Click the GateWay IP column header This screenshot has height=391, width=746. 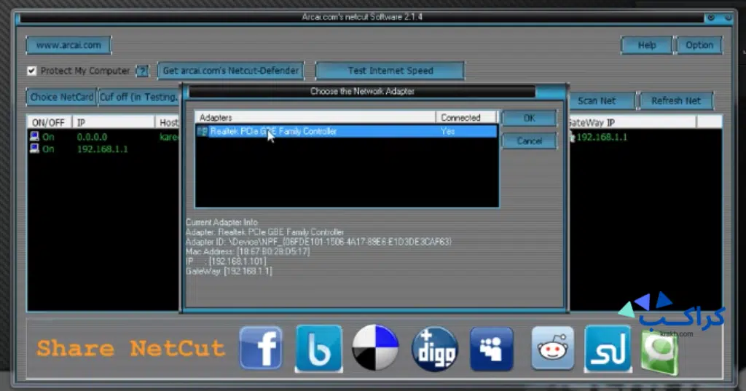(x=632, y=123)
